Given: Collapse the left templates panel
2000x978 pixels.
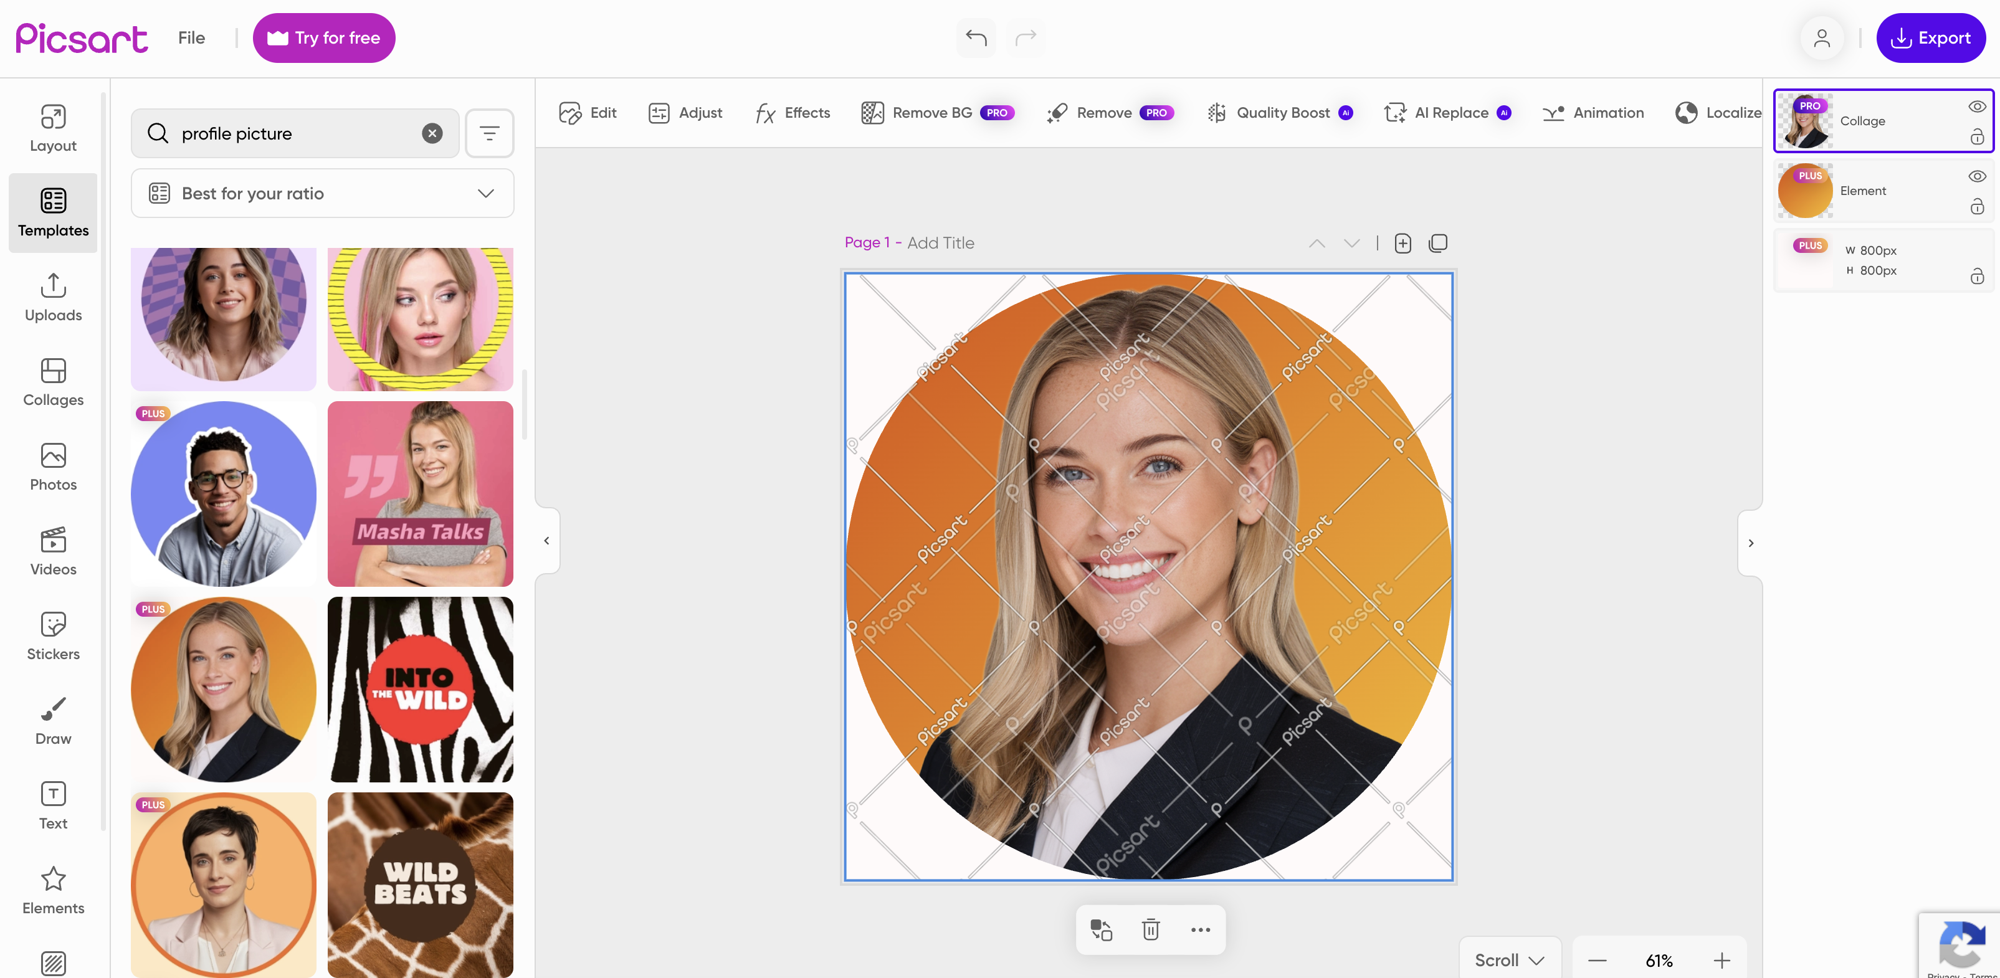Looking at the screenshot, I should pos(546,540).
